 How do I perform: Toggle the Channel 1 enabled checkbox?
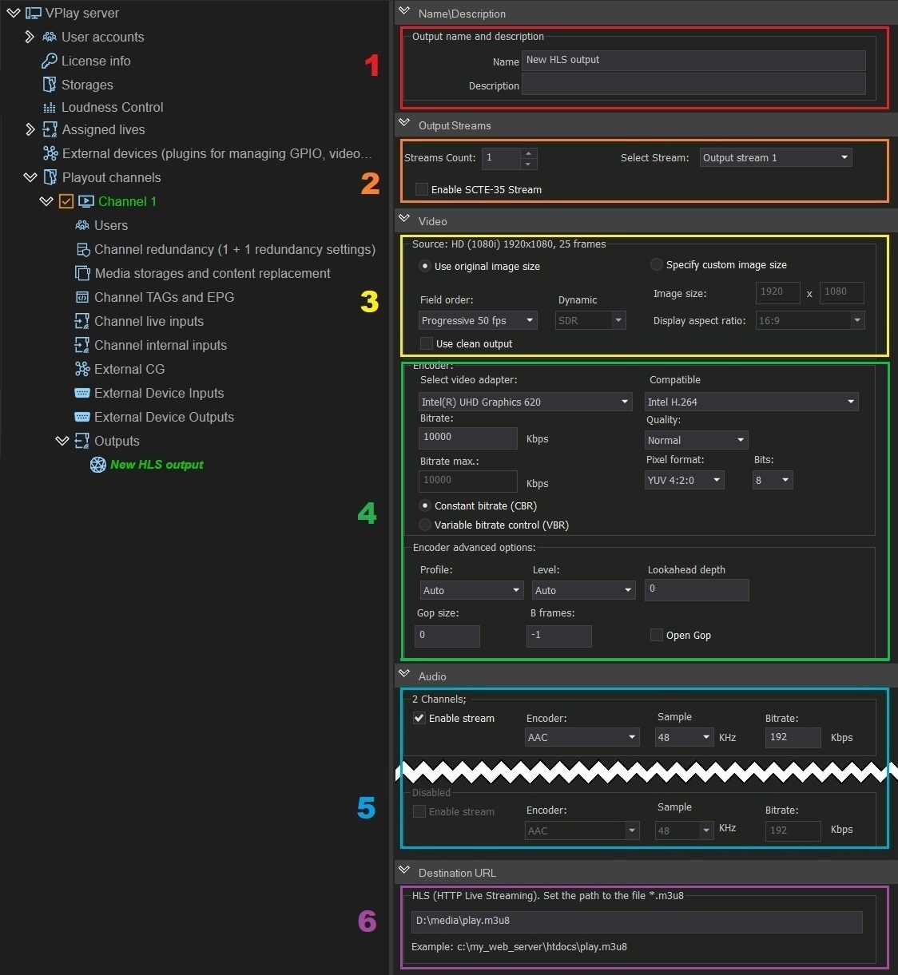tap(66, 201)
